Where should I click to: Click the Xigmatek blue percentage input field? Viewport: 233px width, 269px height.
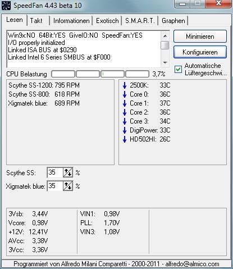click(x=55, y=186)
